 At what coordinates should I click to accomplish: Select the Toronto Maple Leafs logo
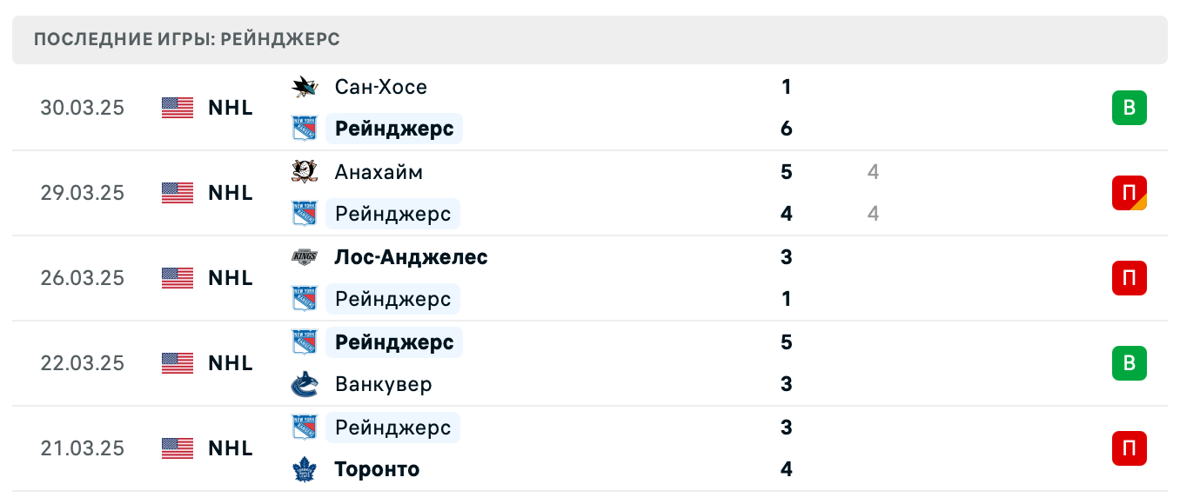click(x=304, y=469)
